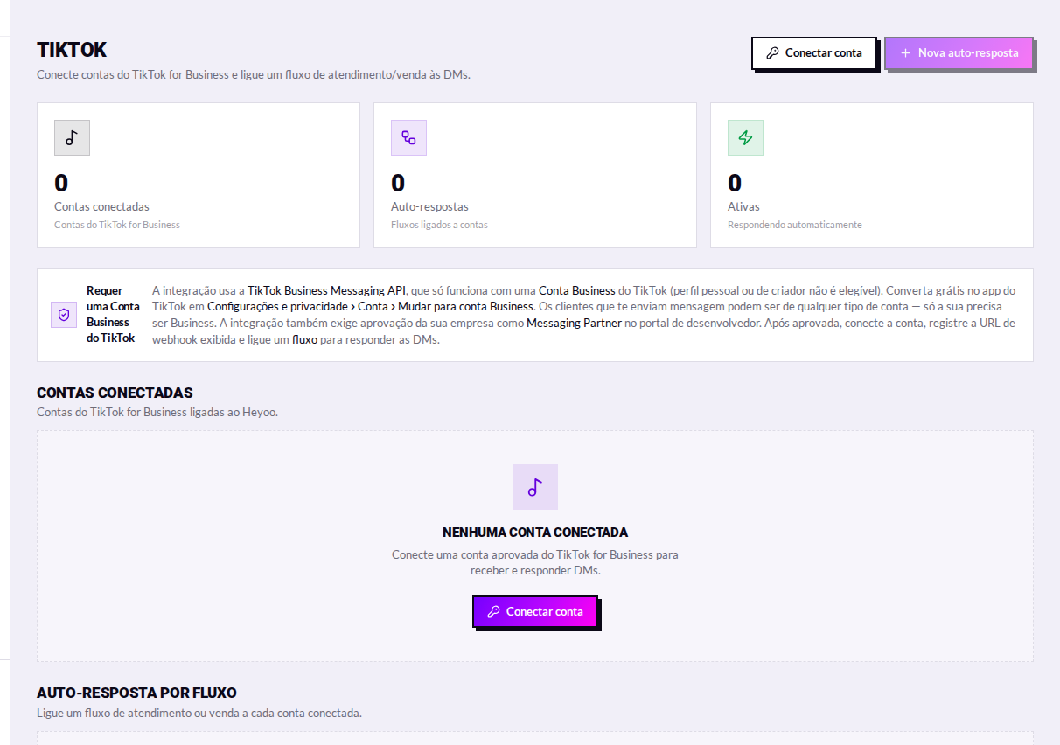Click the gradient Conectar conta button under Nenhuma conta conectada
The width and height of the screenshot is (1060, 745).
click(535, 611)
